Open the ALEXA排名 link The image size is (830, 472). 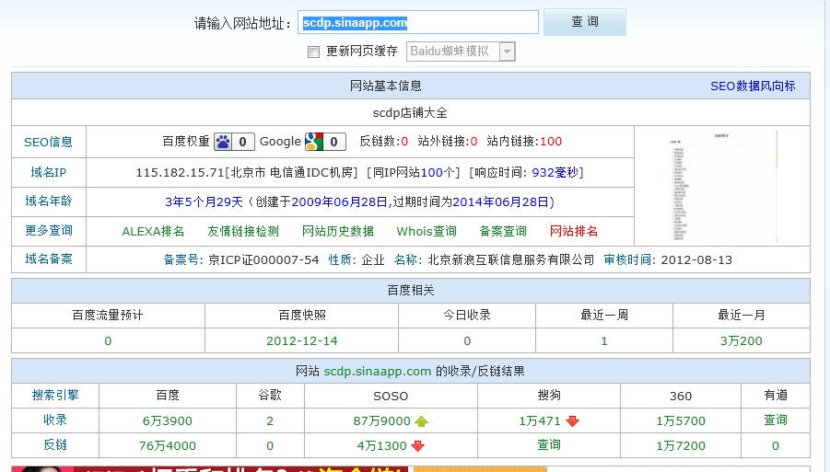tap(153, 232)
